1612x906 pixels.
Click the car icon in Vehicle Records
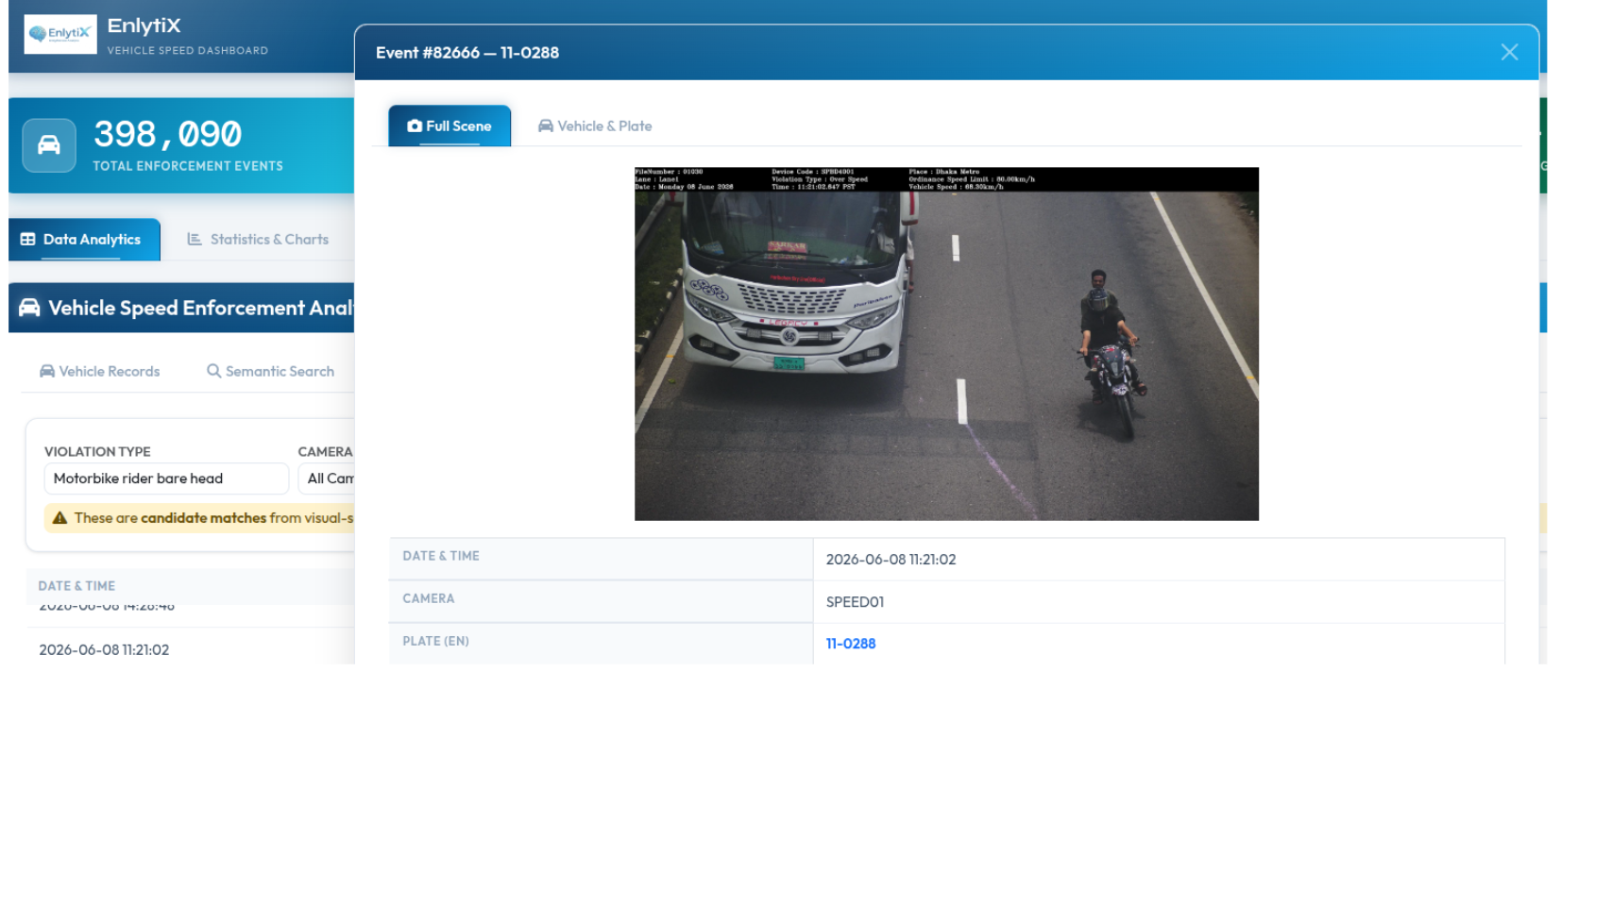pyautogui.click(x=47, y=372)
